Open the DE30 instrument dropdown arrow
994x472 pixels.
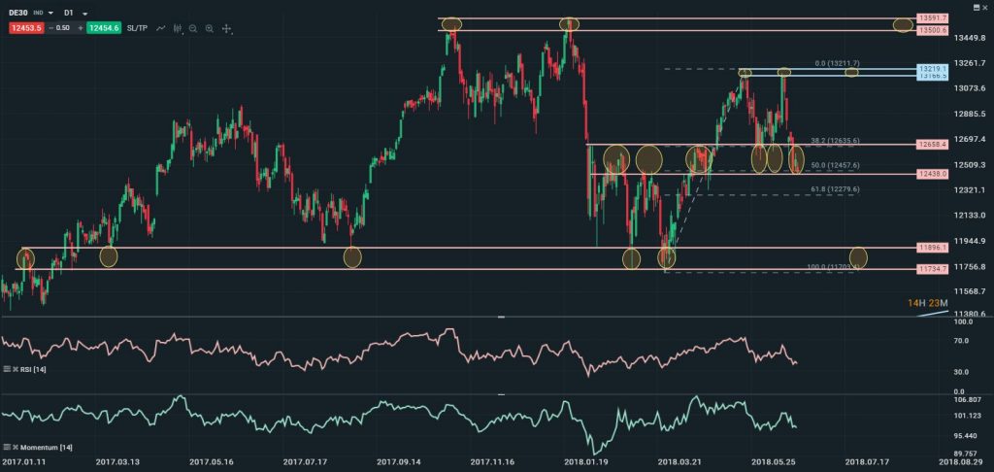tap(50, 14)
